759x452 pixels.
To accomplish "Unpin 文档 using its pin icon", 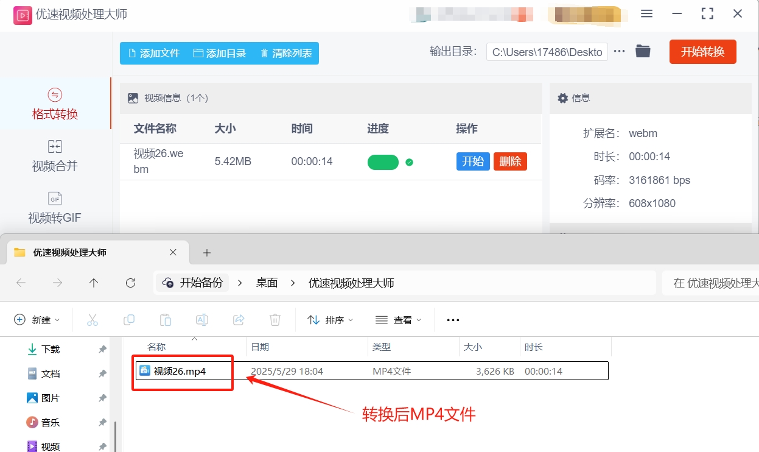I will [x=102, y=373].
